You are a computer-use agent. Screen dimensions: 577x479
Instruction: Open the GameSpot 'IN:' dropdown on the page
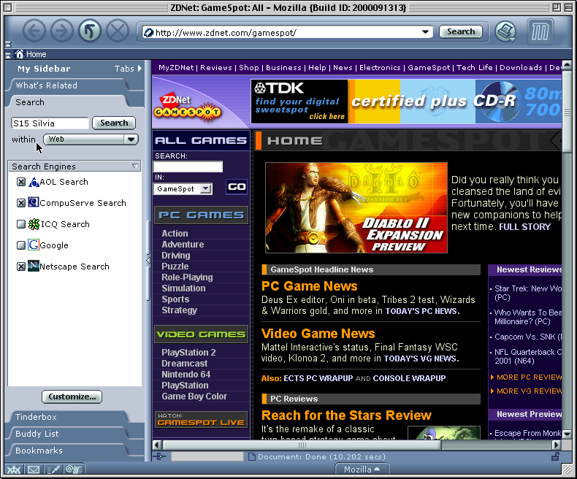click(x=183, y=188)
